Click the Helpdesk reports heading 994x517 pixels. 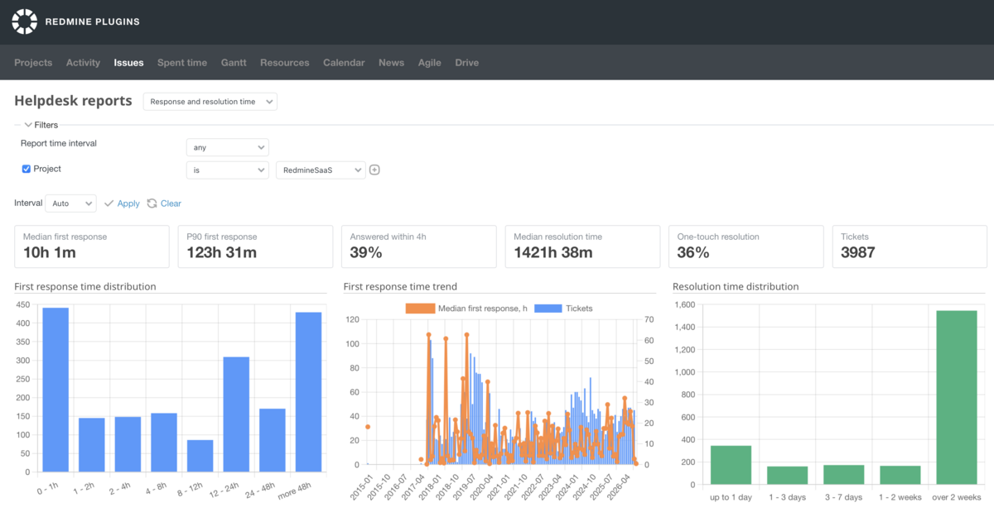click(x=73, y=101)
